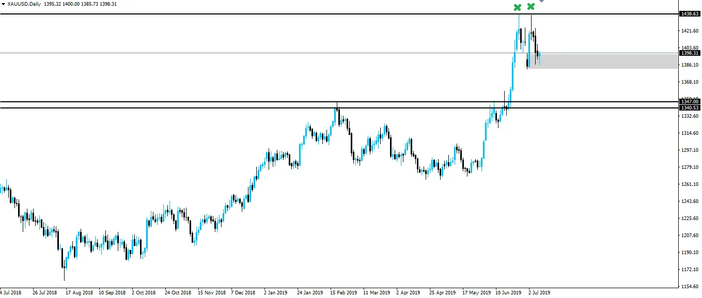Grab the gray chart shift triangle
Viewport: 702px width, 298px height.
pyautogui.click(x=541, y=2)
